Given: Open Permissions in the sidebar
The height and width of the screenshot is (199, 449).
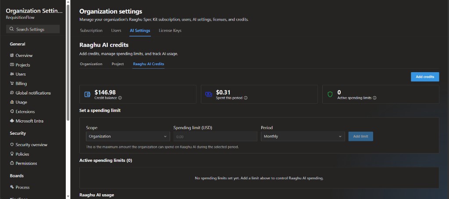Looking at the screenshot, I should [x=26, y=163].
